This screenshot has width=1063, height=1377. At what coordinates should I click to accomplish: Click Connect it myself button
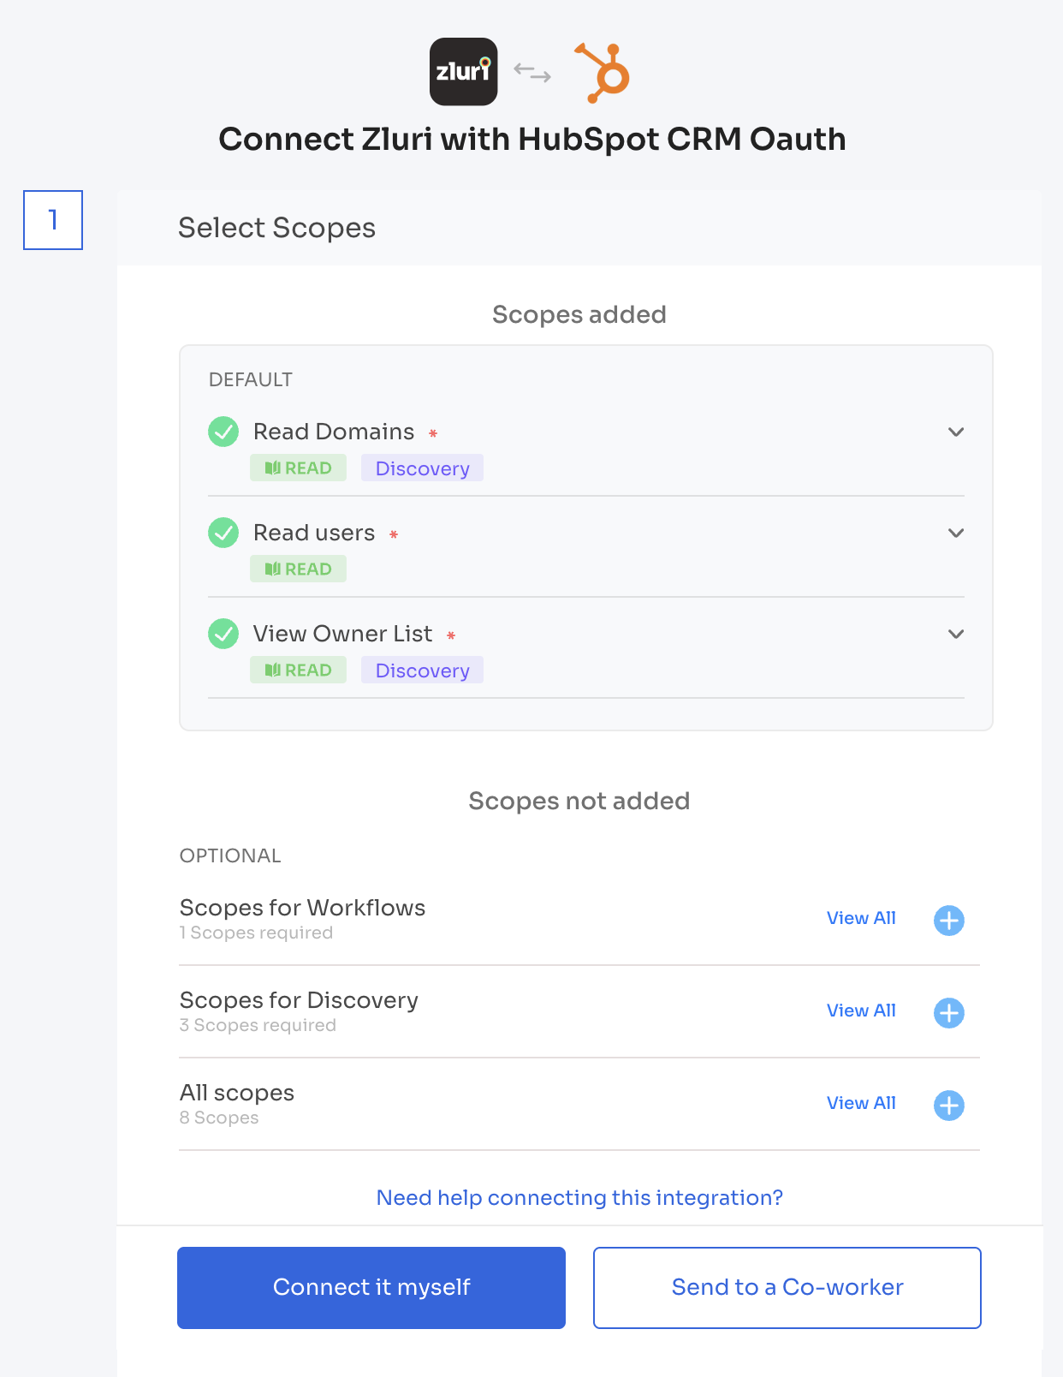(x=371, y=1288)
